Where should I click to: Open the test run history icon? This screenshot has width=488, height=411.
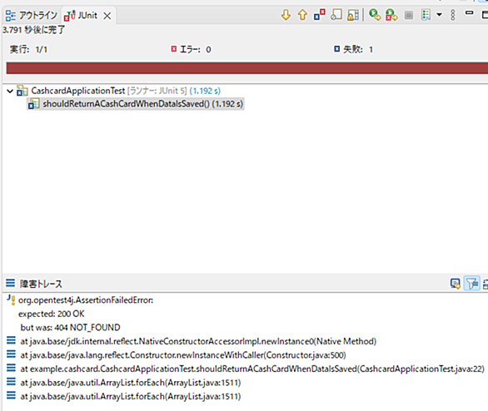click(426, 15)
